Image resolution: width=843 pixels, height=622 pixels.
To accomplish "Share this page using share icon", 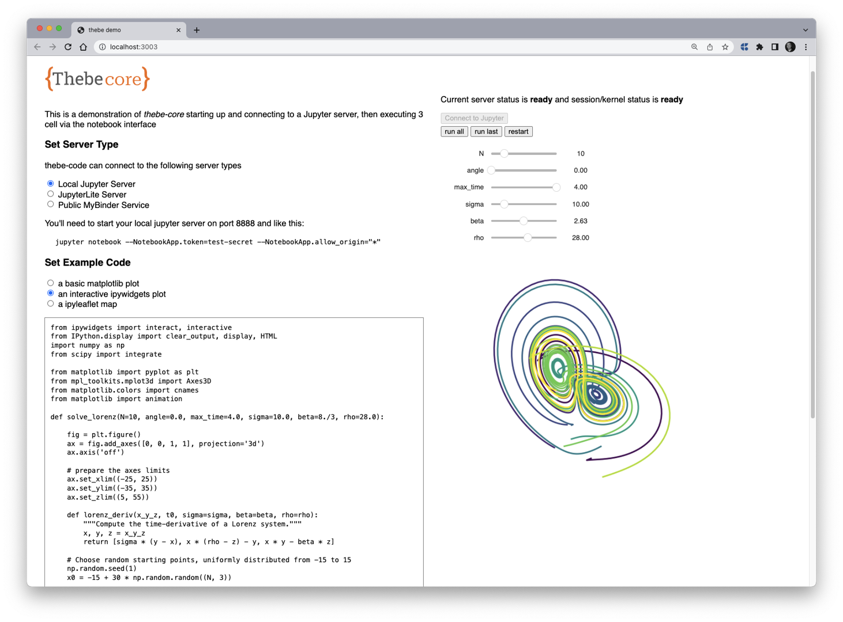I will (710, 47).
